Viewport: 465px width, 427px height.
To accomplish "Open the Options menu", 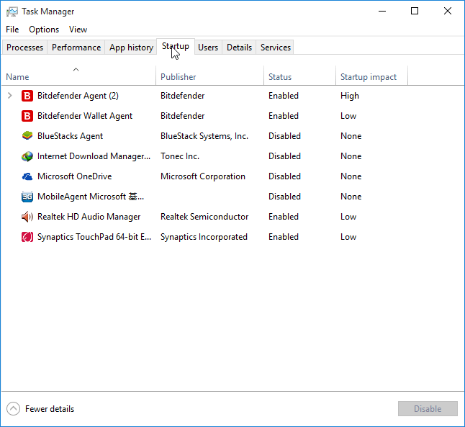I will 44,30.
